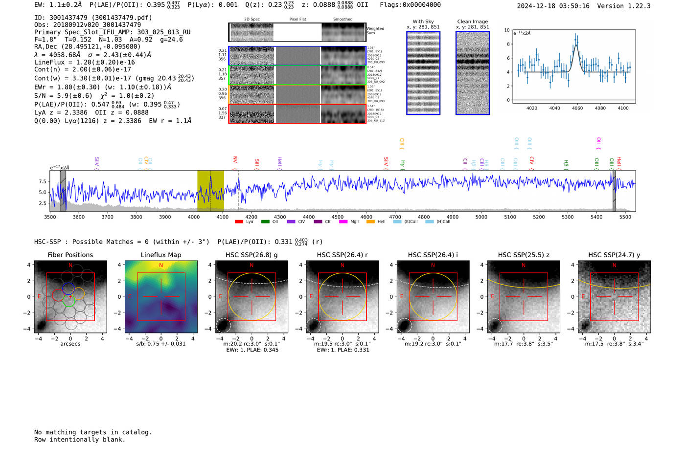This screenshot has height=466, width=685.
Task: Open the HSC SSP(24.7) y image
Action: 614,296
